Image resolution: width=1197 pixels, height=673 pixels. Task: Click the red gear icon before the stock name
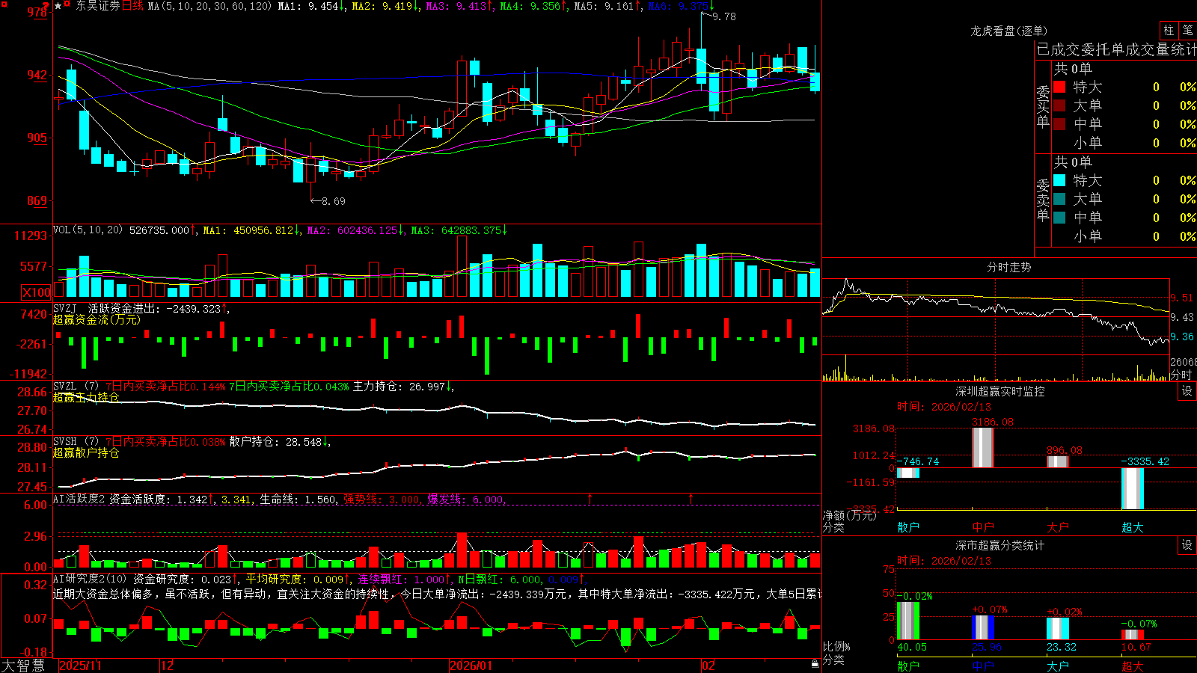(x=67, y=4)
